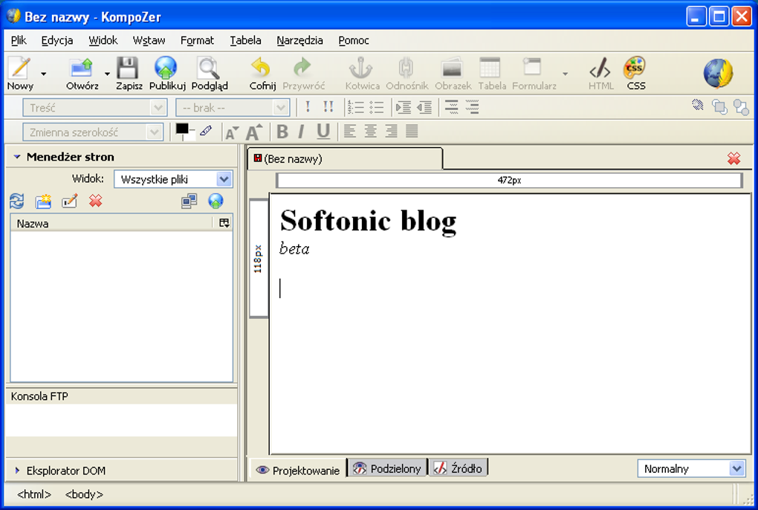Click the new folder icon in site manager
The width and height of the screenshot is (758, 510).
point(43,201)
